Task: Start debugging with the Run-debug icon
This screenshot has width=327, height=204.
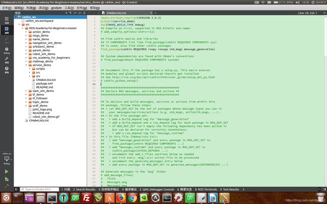Action: tap(7, 179)
